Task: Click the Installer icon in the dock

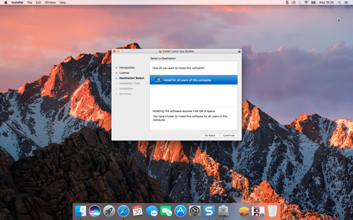Action: tap(223, 211)
